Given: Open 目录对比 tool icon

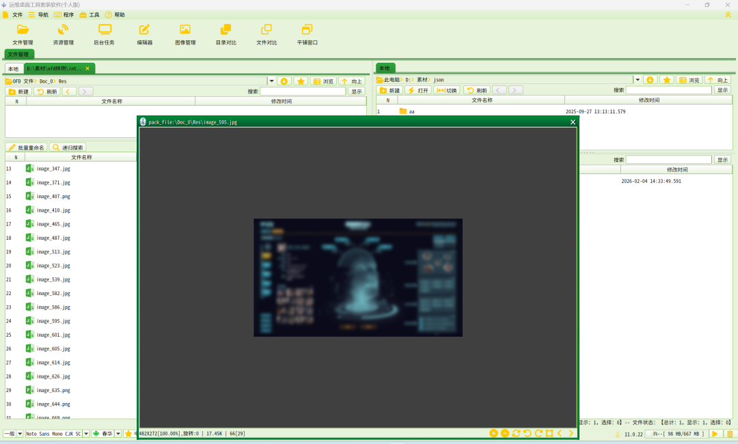Looking at the screenshot, I should point(226,34).
